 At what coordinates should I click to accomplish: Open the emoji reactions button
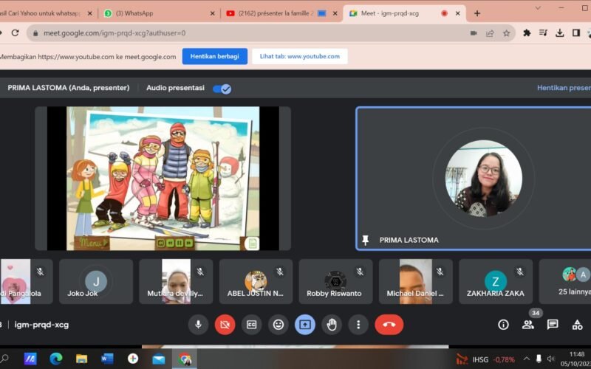279,324
